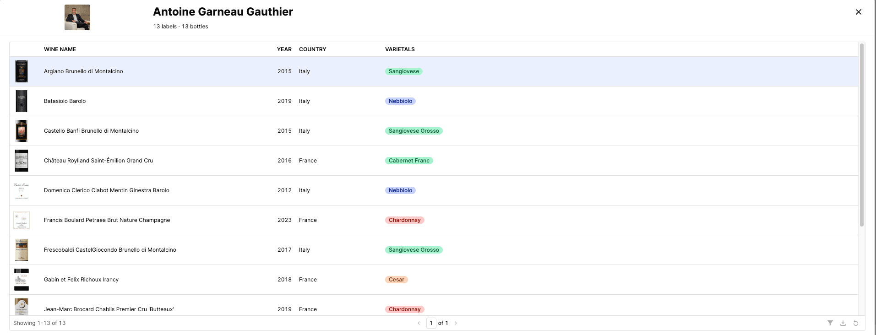Go to the next page arrow
The width and height of the screenshot is (876, 335).
[x=456, y=323]
